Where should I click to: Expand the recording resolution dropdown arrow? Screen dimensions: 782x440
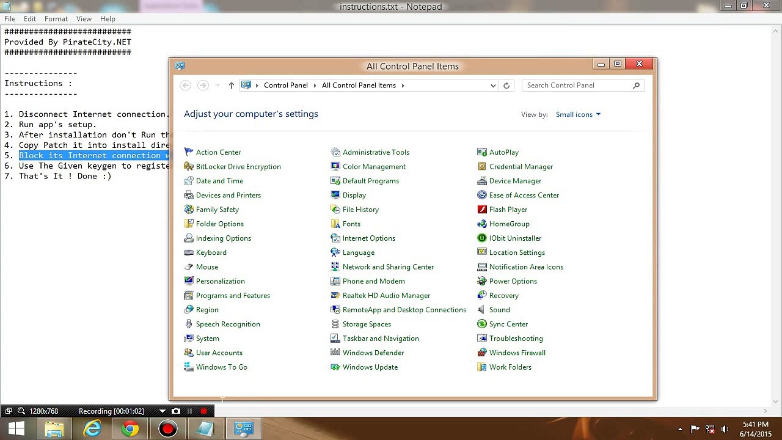click(163, 411)
